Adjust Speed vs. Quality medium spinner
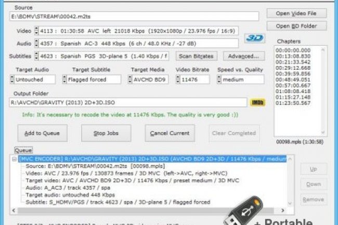 [219, 80]
